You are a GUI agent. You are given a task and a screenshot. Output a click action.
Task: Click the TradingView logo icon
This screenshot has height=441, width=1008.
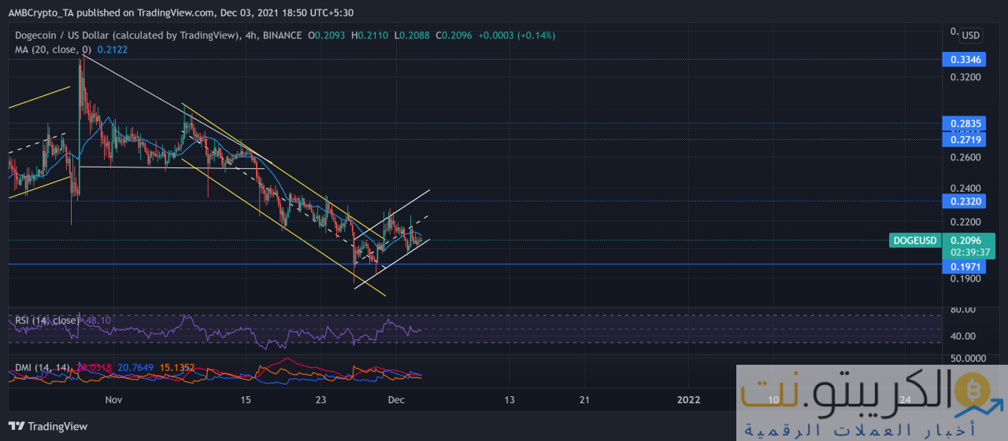click(17, 426)
